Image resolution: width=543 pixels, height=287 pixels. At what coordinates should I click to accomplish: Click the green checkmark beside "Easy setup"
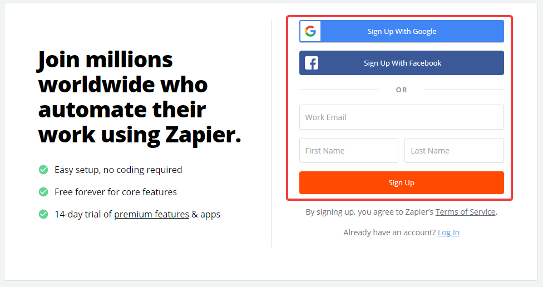tap(43, 170)
